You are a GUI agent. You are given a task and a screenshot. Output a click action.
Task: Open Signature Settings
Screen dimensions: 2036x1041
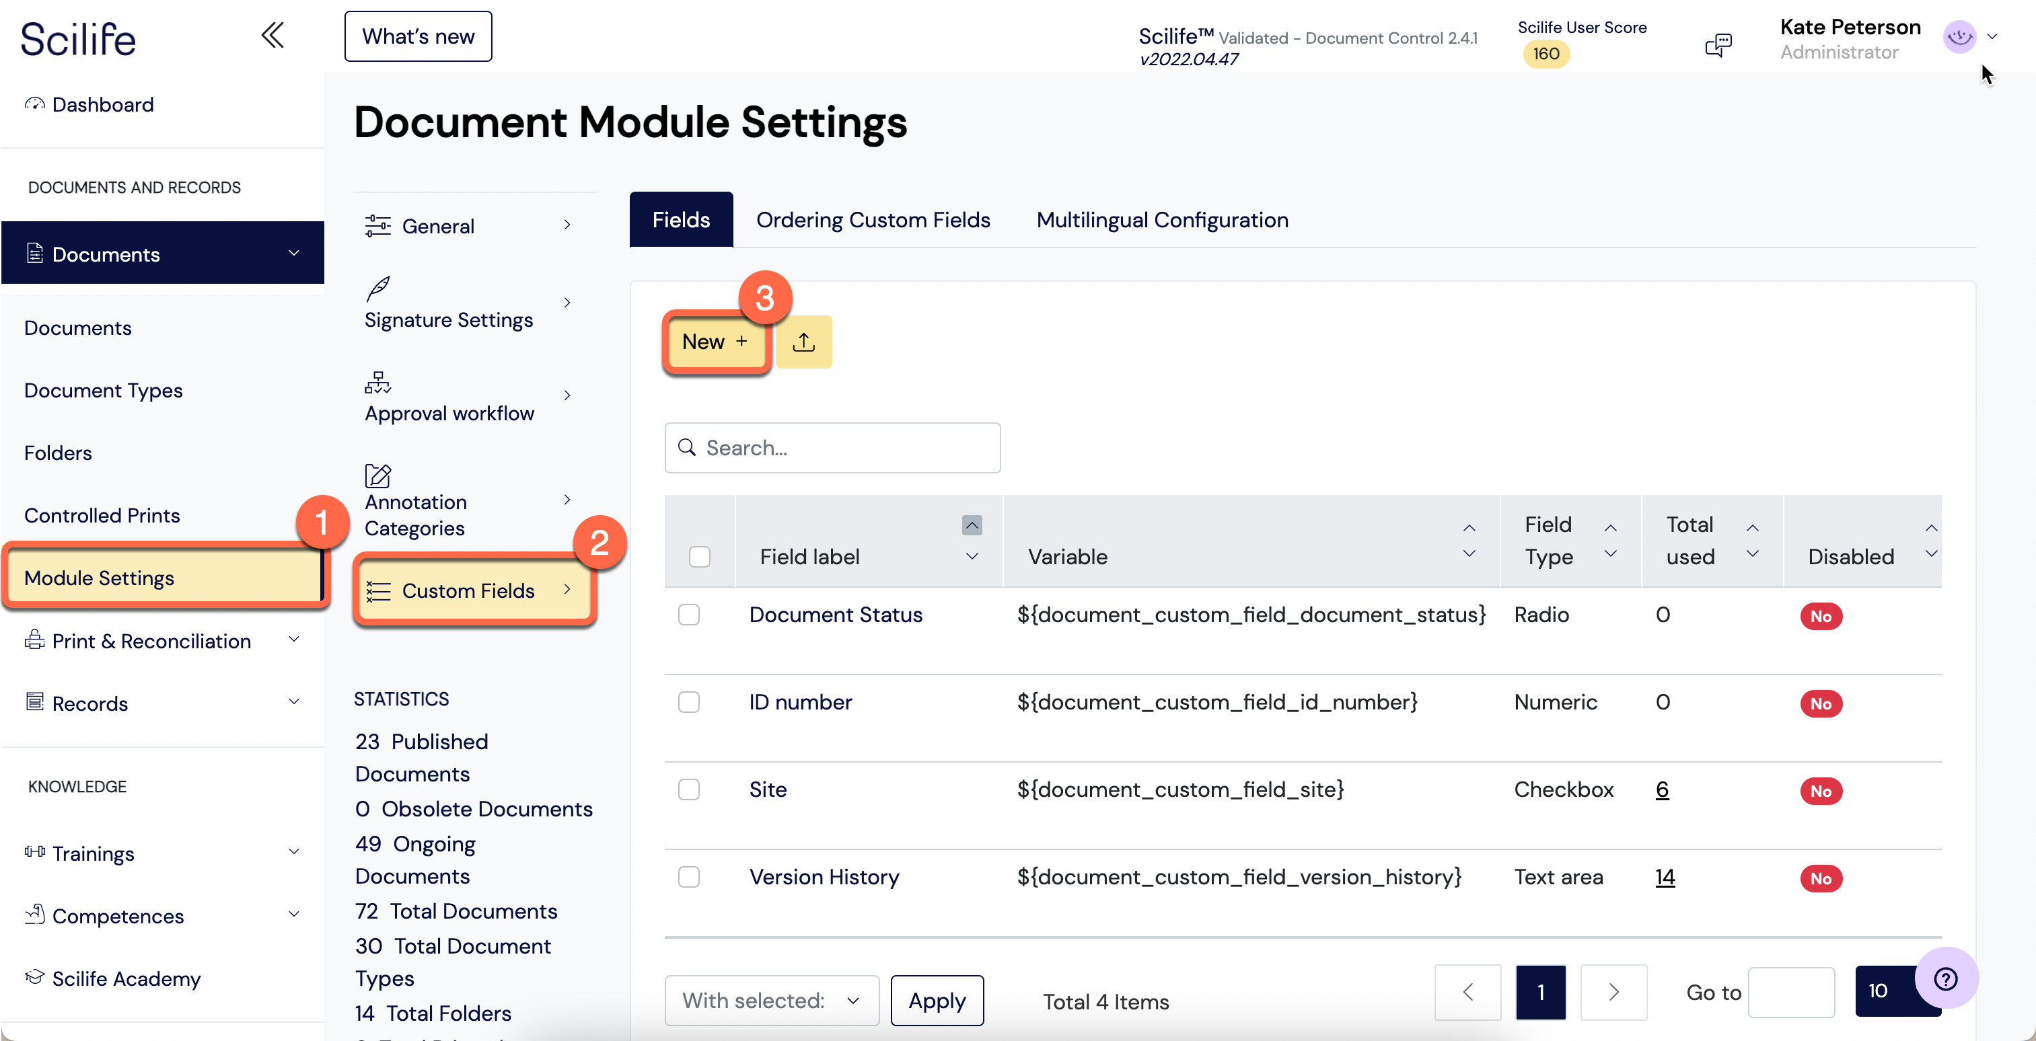(x=448, y=319)
